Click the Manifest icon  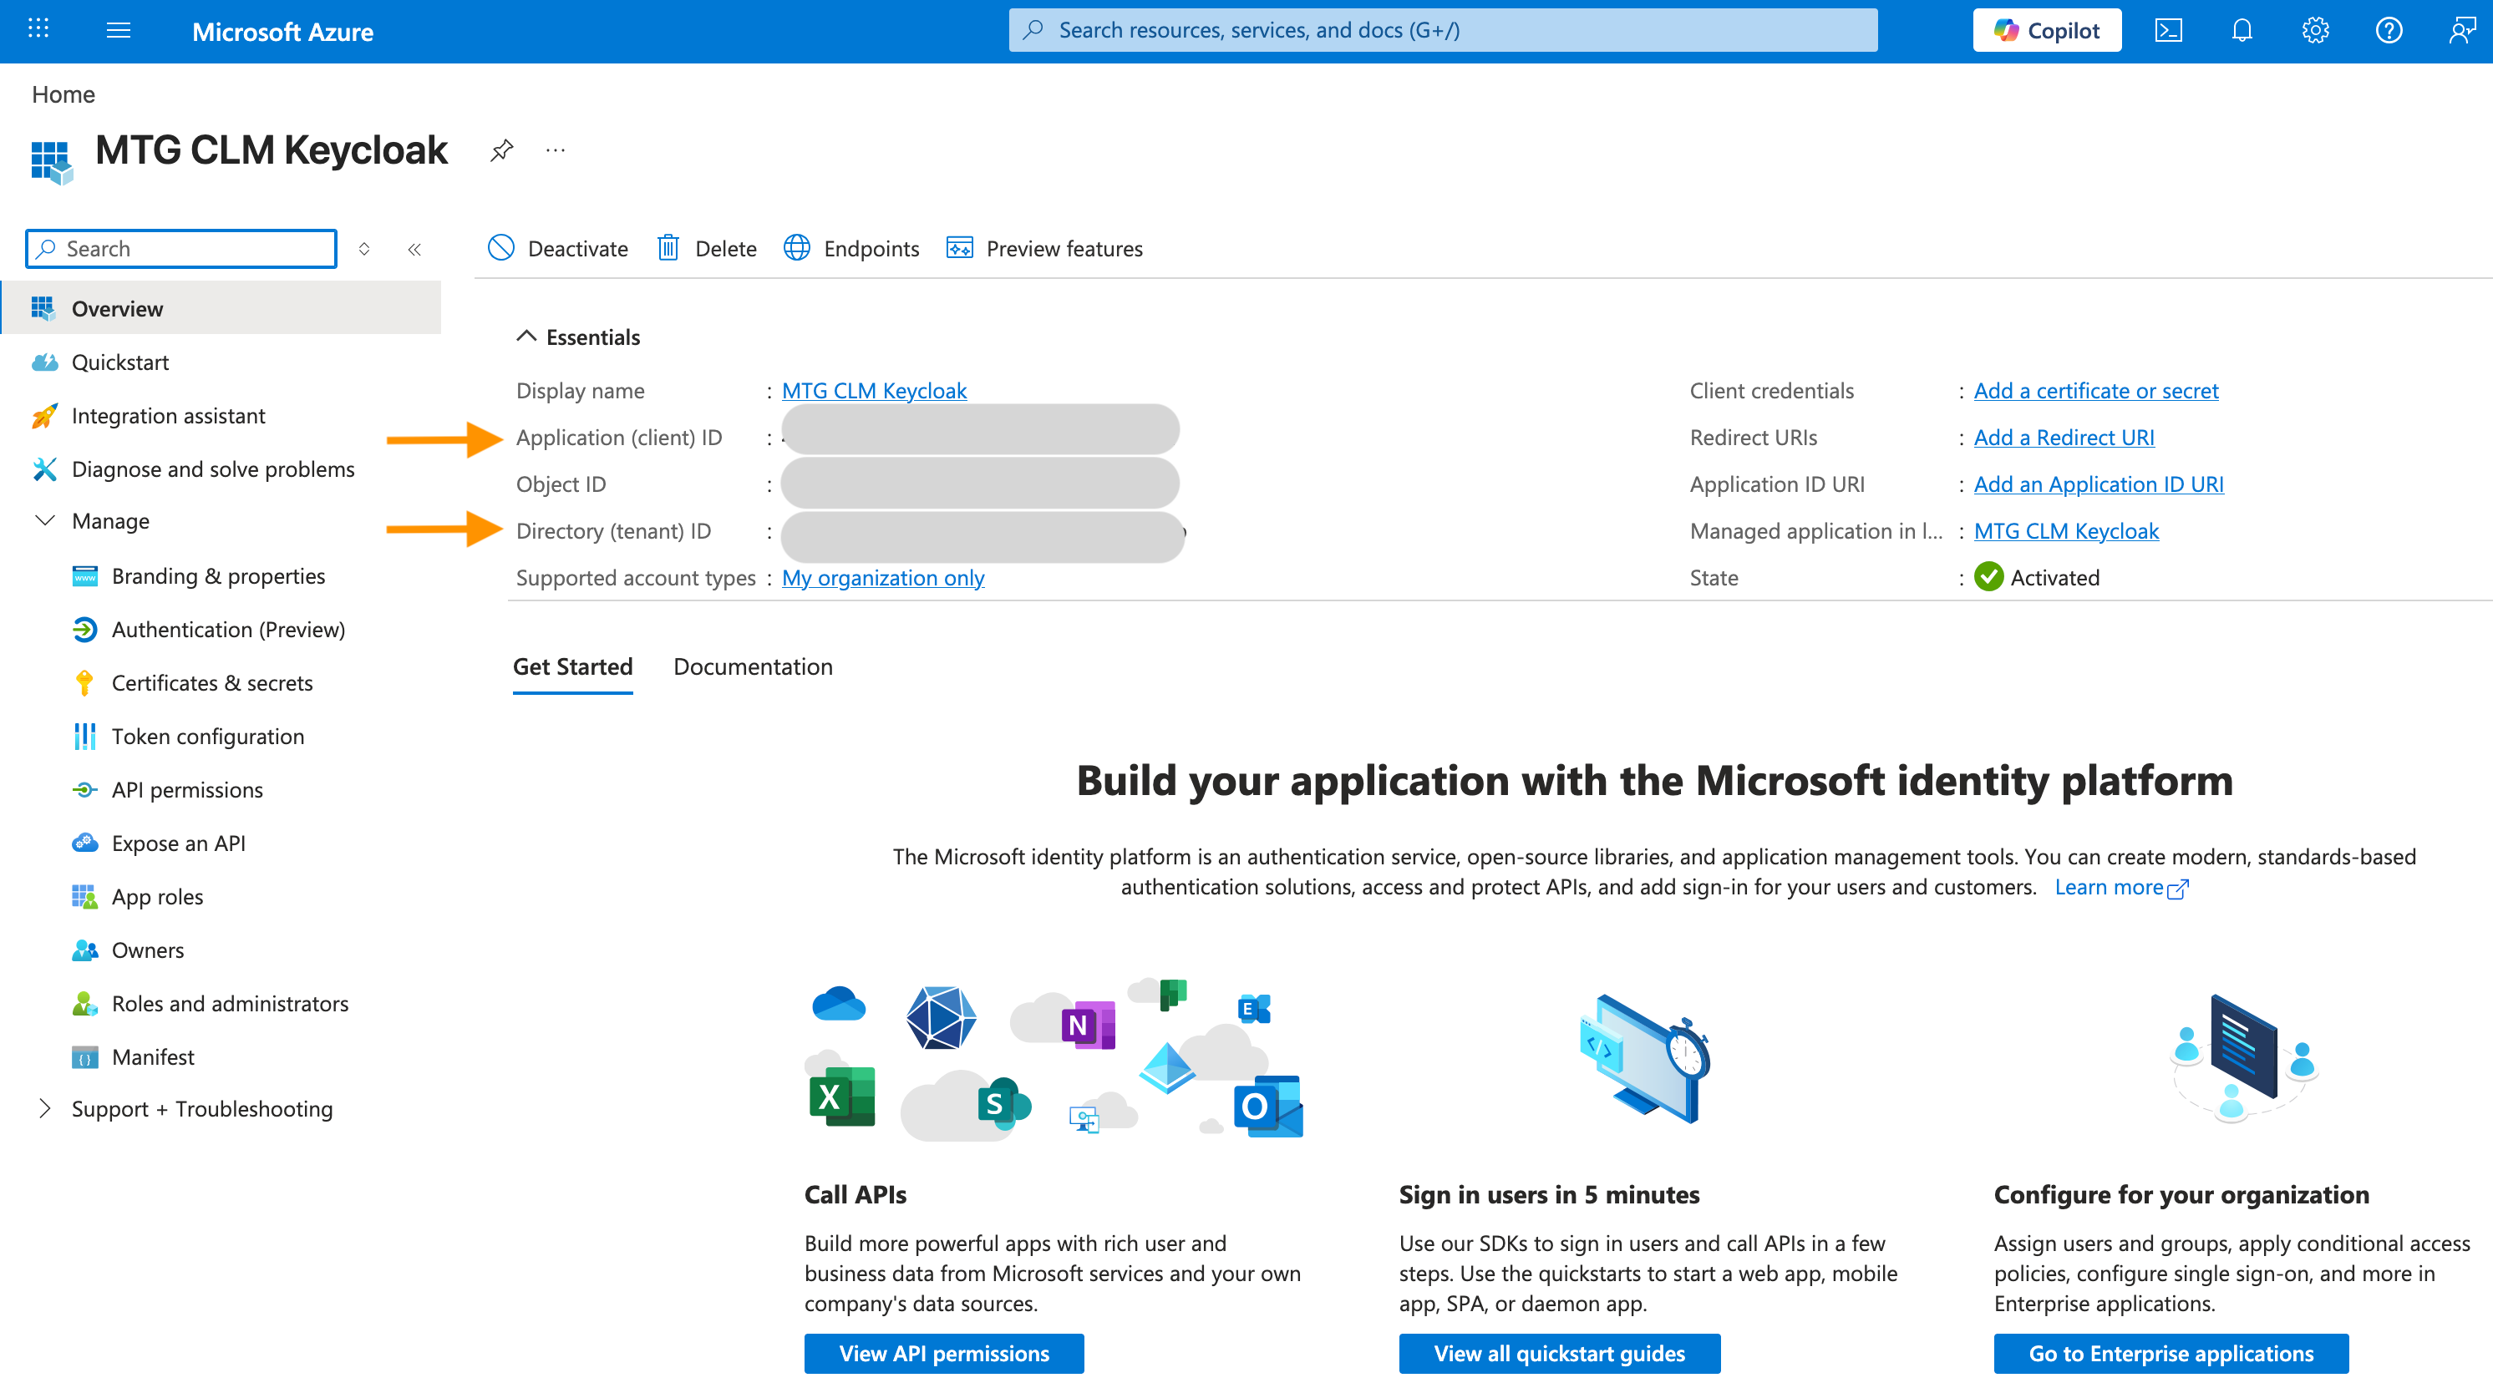click(85, 1057)
